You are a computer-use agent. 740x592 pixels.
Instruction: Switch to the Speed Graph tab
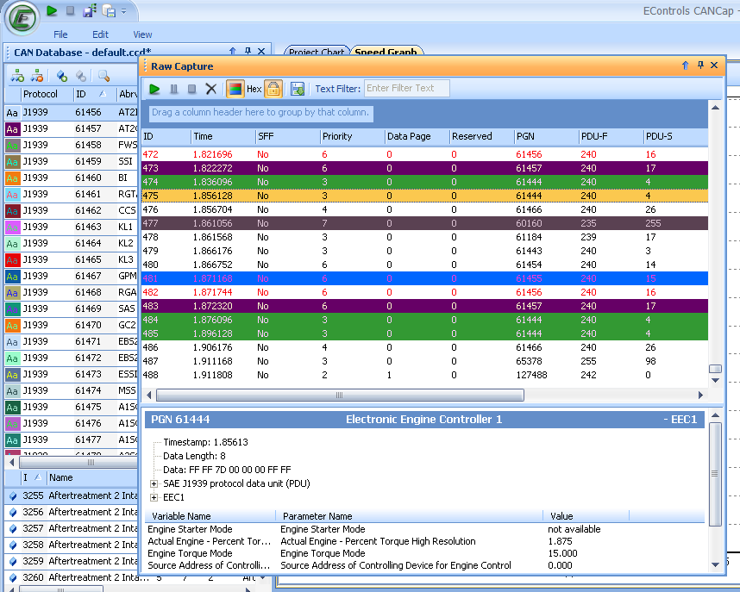pyautogui.click(x=386, y=51)
